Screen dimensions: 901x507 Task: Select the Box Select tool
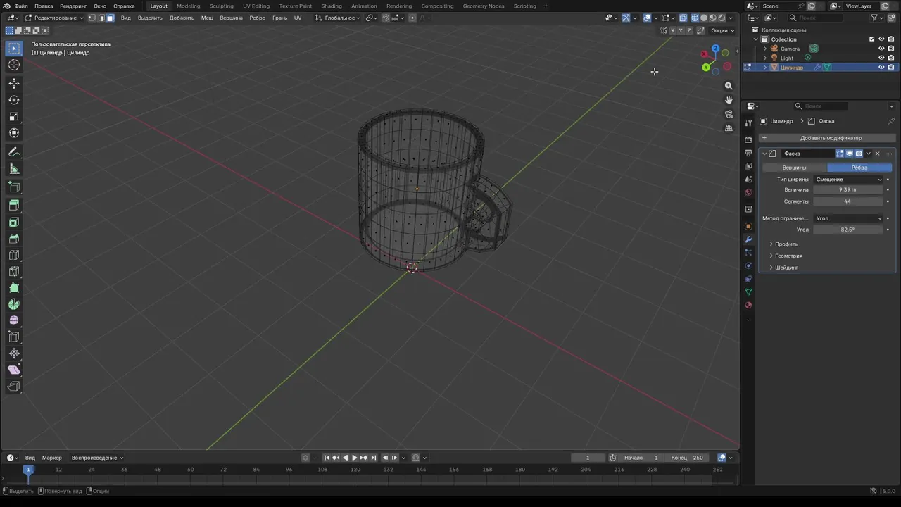(14, 49)
